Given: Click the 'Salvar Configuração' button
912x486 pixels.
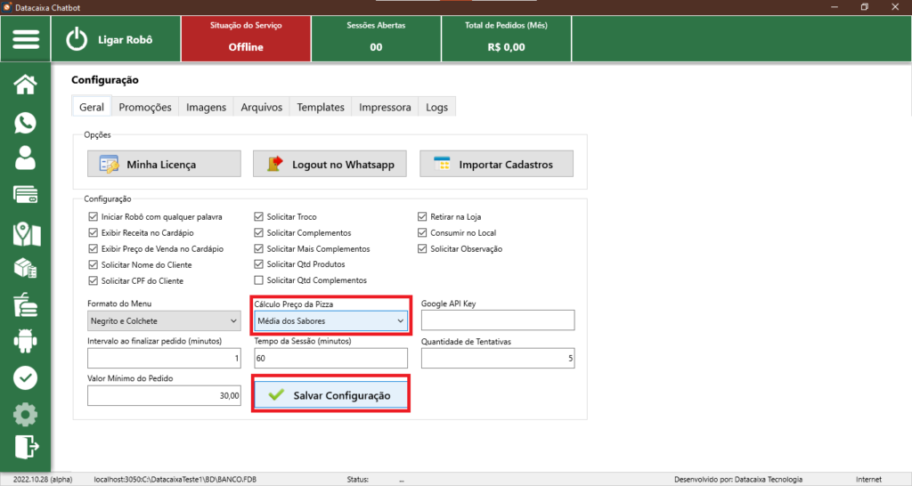Looking at the screenshot, I should click(x=330, y=395).
